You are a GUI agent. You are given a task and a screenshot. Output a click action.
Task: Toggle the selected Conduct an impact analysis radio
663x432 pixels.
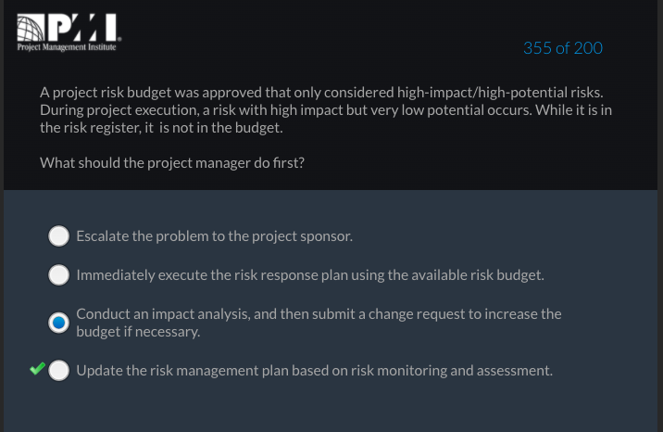(x=58, y=323)
